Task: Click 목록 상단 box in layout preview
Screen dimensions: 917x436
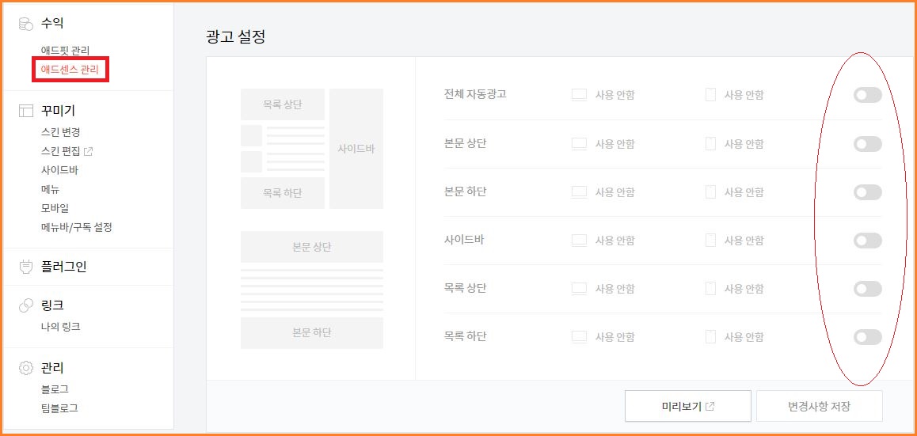Action: (x=283, y=104)
